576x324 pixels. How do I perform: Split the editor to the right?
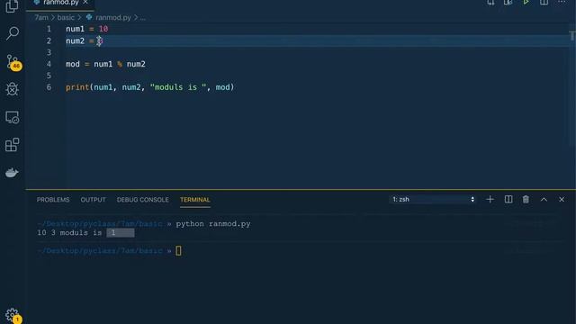544,3
